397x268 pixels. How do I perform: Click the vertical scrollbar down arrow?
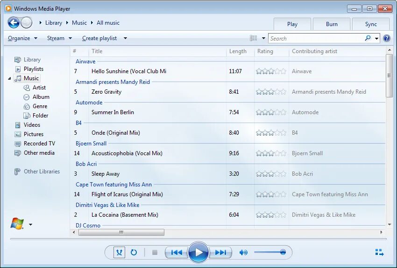tap(390, 224)
